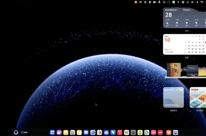
Task: Open the 玩机技巧 tips widget card
Action: pos(174,97)
